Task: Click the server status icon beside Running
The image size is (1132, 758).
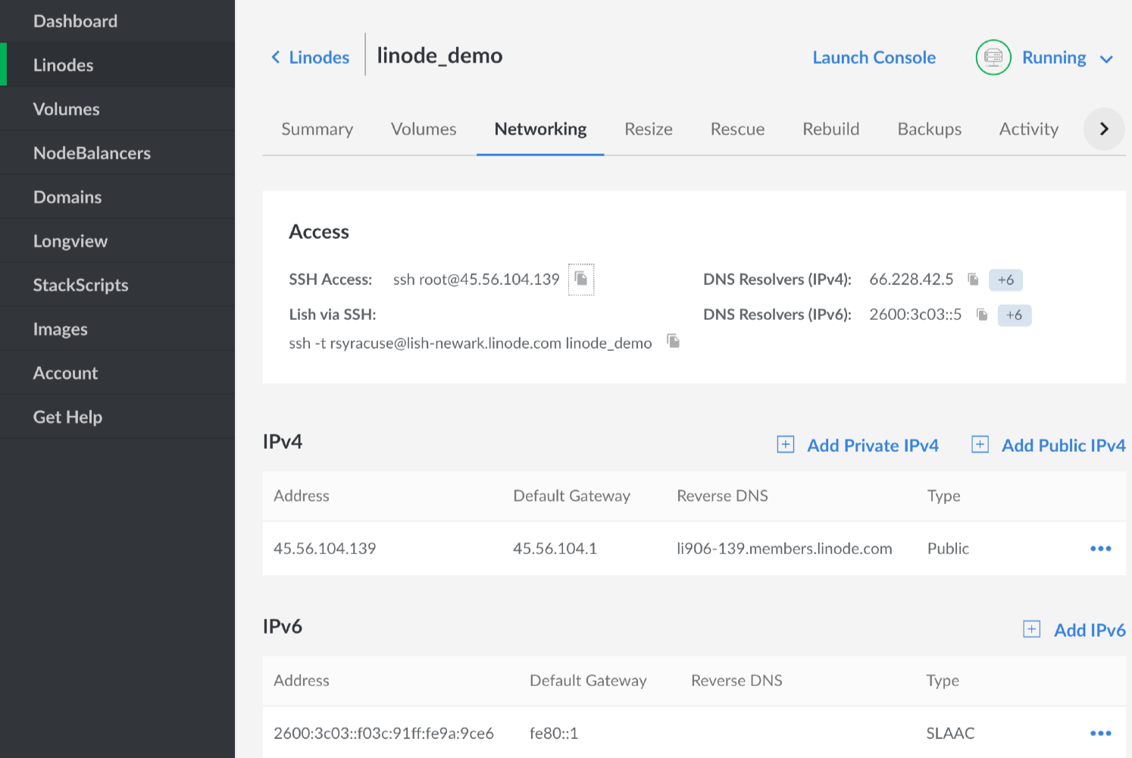Action: [993, 58]
